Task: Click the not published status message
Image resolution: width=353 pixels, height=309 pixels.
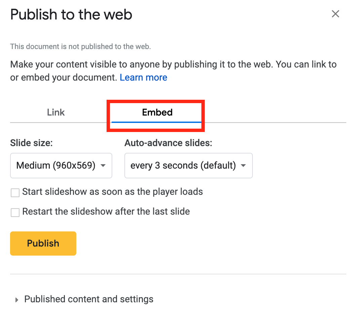Action: [80, 47]
